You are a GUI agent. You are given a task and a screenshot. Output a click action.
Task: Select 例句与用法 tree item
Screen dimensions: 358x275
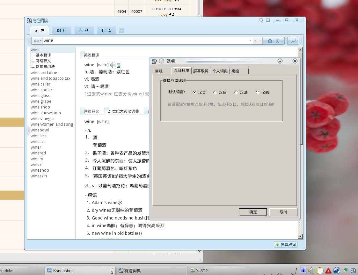45,66
